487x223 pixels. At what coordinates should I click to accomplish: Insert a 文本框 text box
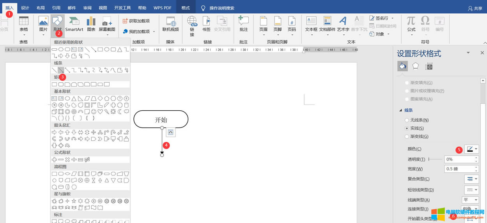[311, 23]
